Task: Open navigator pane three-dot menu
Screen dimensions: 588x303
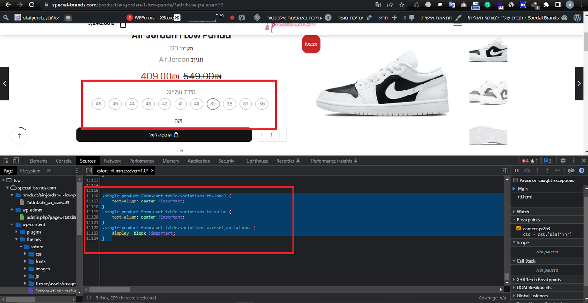Action: [77, 170]
